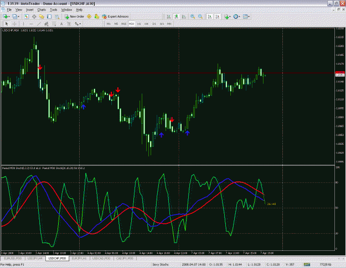
Task: Toggle chart shift mode
Action: point(218,17)
